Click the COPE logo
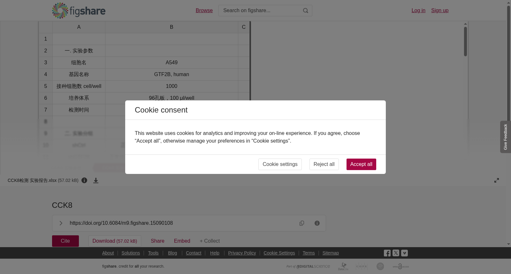This screenshot has height=274, width=511. 362,266
